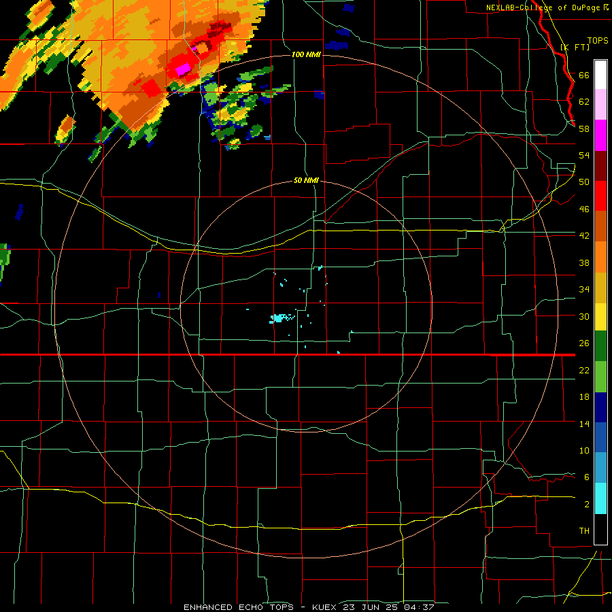Click the dark green legend swatch
The image size is (612, 612).
(x=600, y=346)
